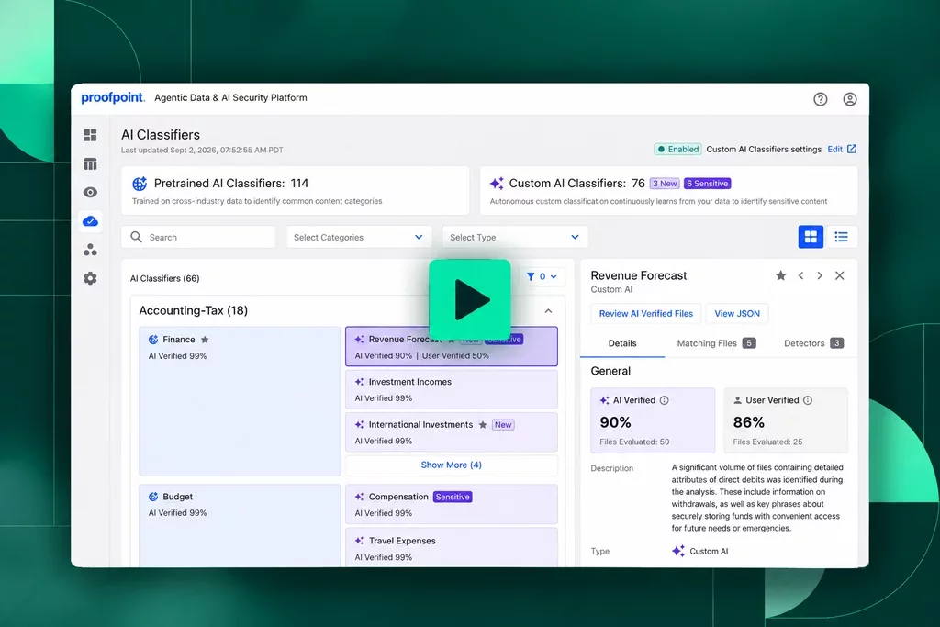Collapse the Accounting-Tax (18) section
The height and width of the screenshot is (627, 940).
pyautogui.click(x=548, y=310)
